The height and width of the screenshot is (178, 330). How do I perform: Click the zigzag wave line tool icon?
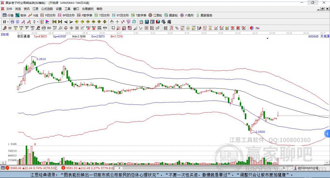[141, 28]
